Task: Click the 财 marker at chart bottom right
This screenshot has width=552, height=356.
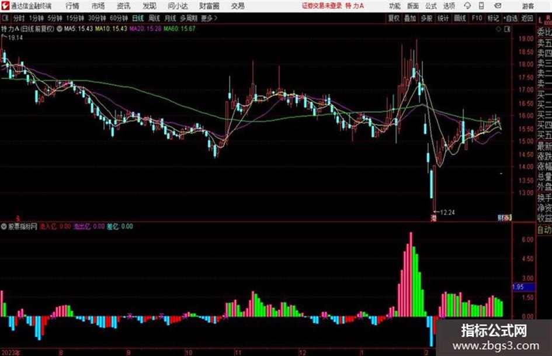Action: (501, 218)
